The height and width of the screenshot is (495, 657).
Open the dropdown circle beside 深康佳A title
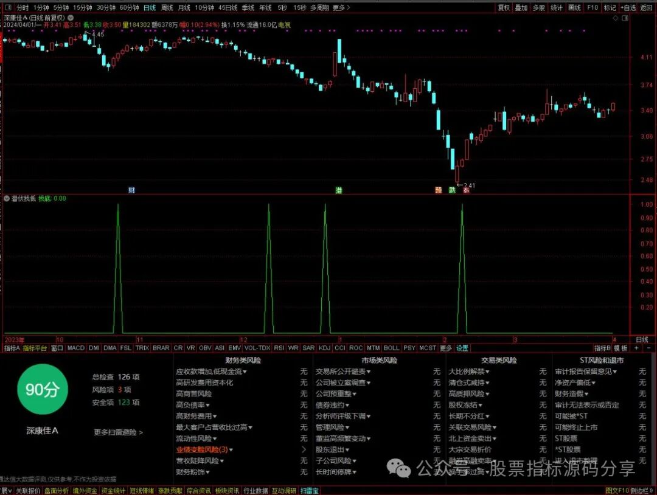pos(71,18)
